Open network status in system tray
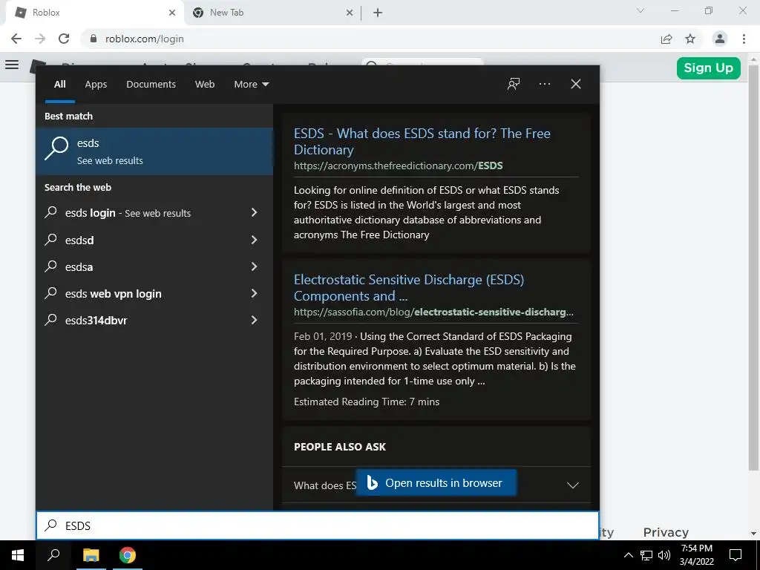This screenshot has width=760, height=570. point(646,555)
